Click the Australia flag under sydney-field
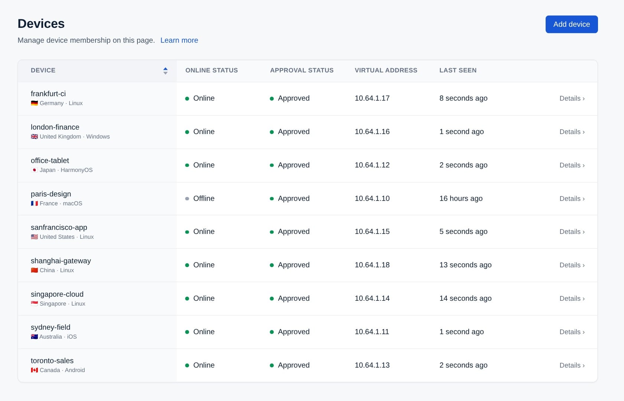 (34, 337)
